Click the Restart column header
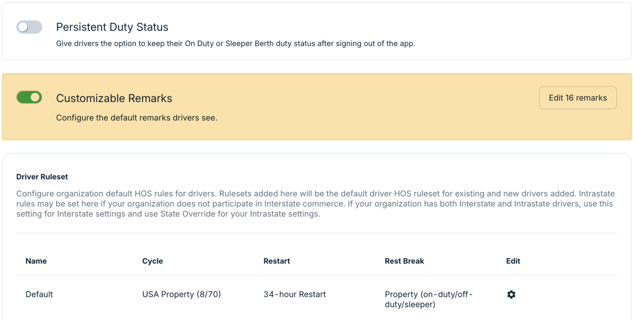This screenshot has width=633, height=320. 276,261
